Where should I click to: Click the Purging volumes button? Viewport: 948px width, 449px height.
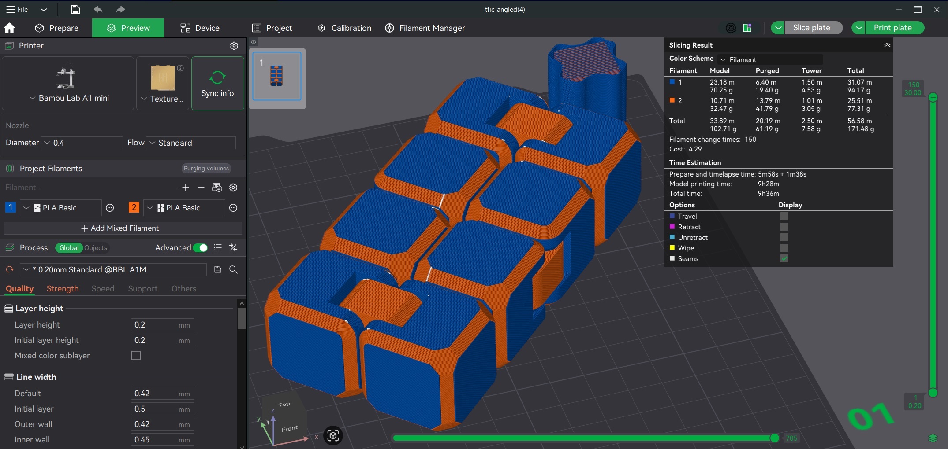coord(206,169)
